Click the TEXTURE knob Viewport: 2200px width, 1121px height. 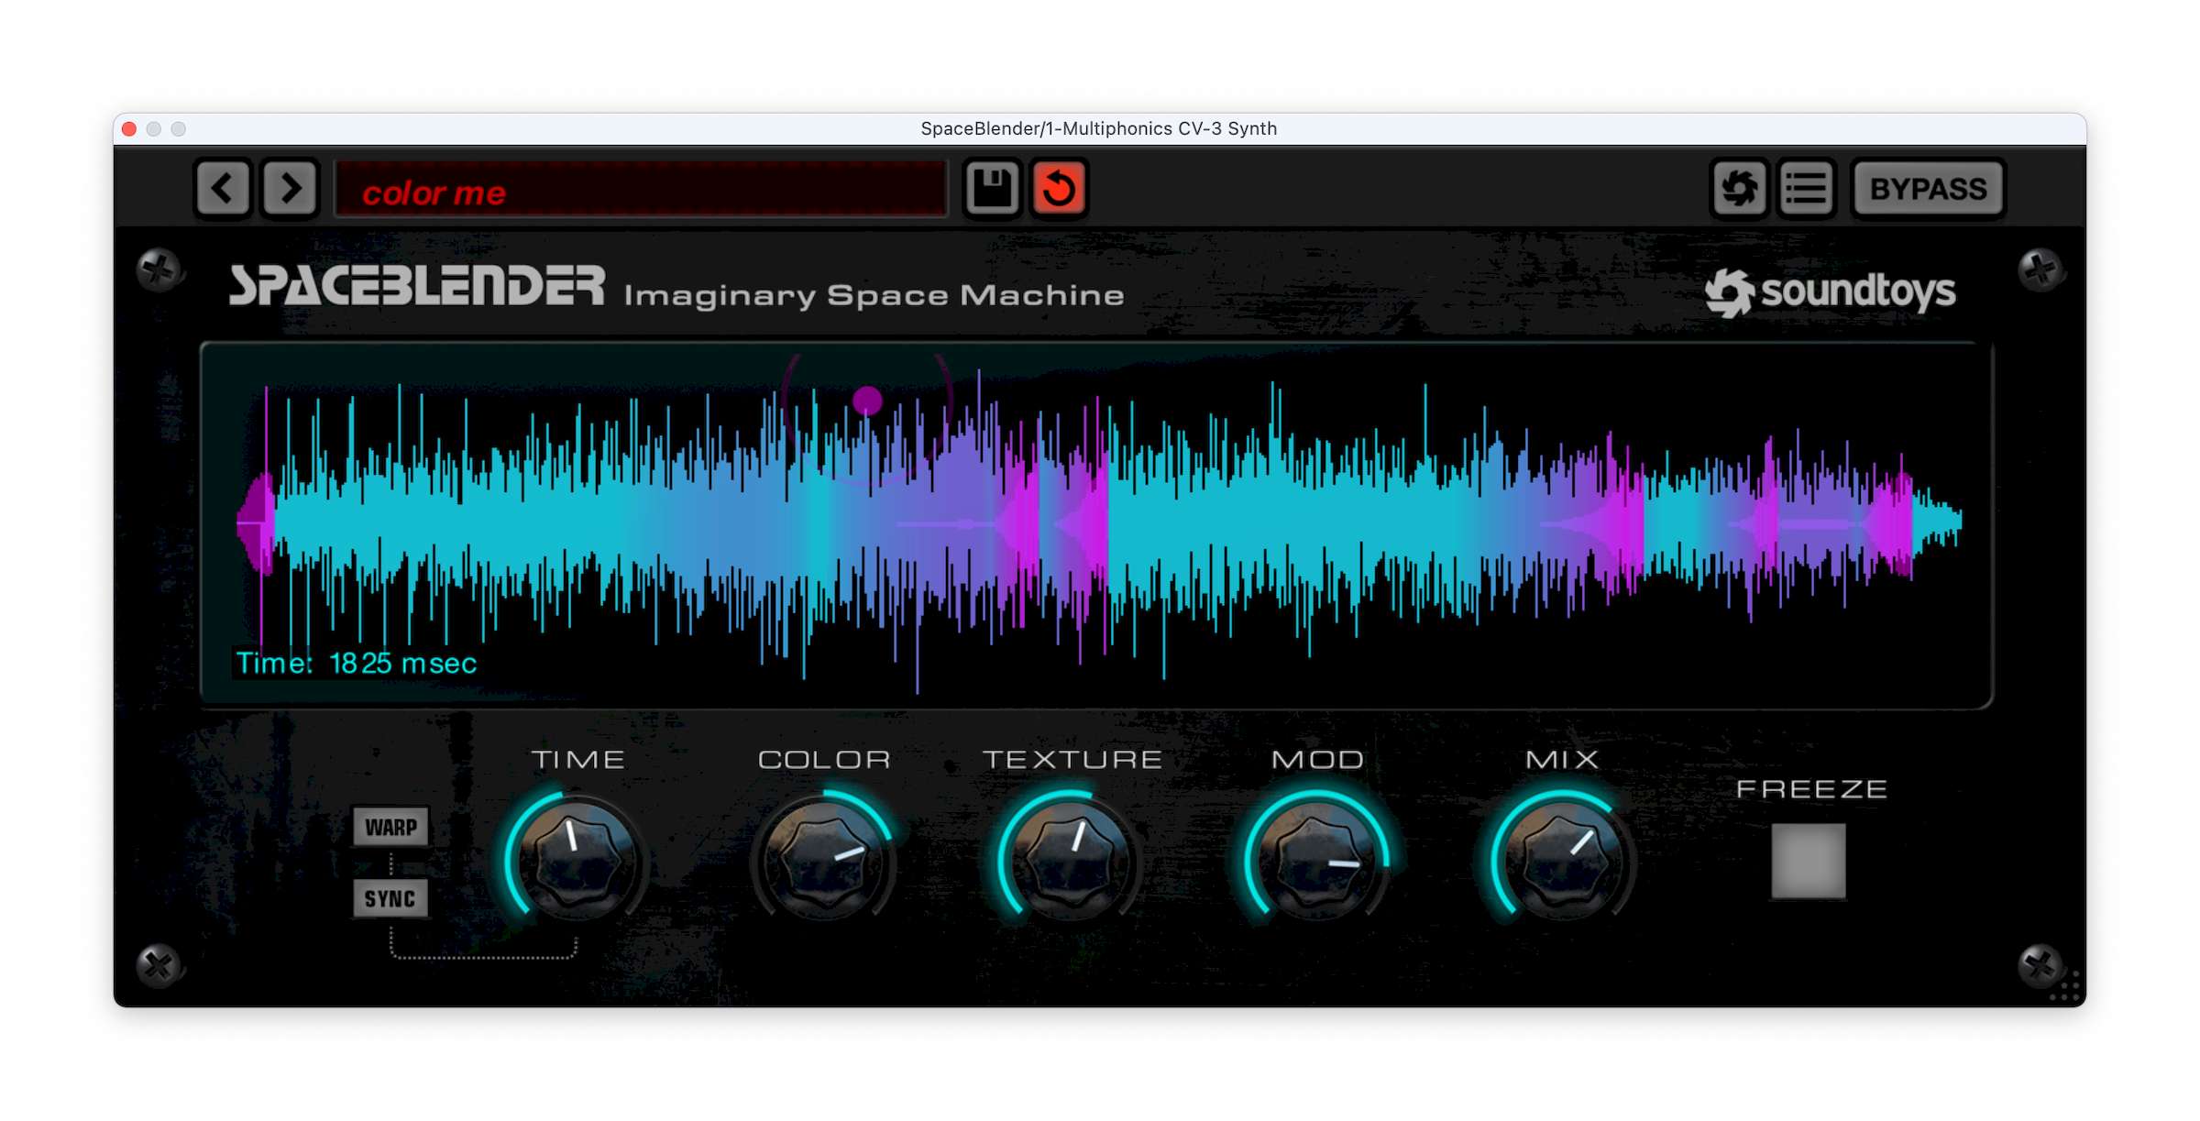pyautogui.click(x=1071, y=860)
